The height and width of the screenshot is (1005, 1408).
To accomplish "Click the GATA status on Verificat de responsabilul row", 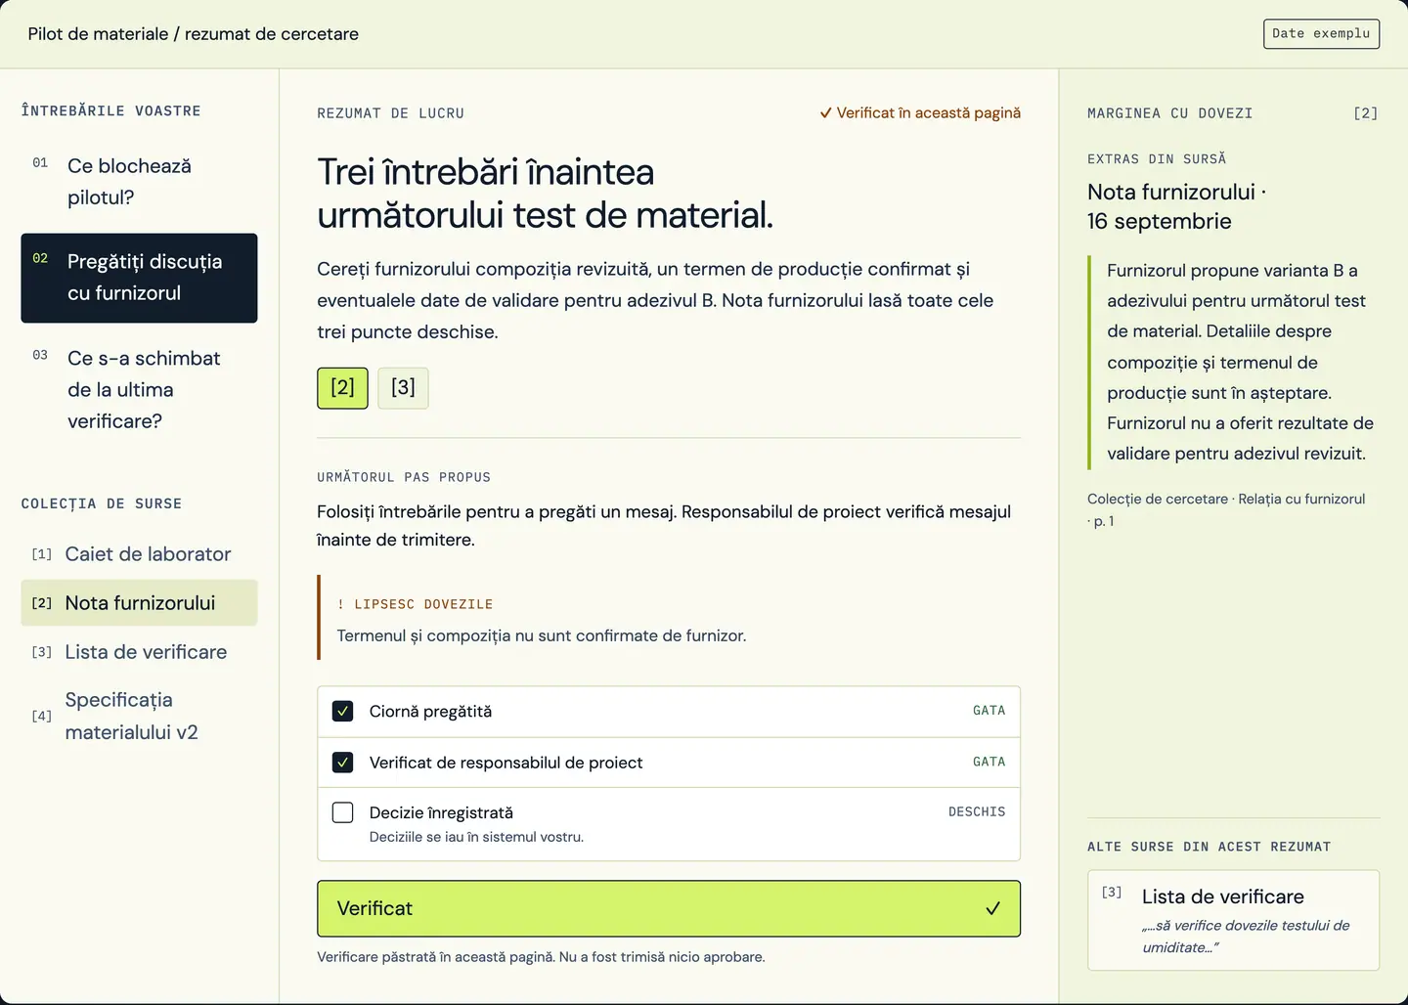I will tap(989, 762).
